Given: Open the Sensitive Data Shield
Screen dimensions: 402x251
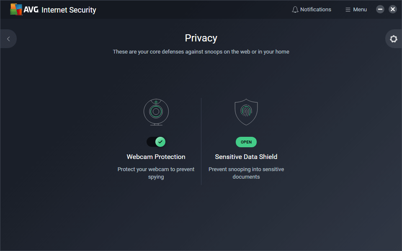Looking at the screenshot, I should [246, 142].
